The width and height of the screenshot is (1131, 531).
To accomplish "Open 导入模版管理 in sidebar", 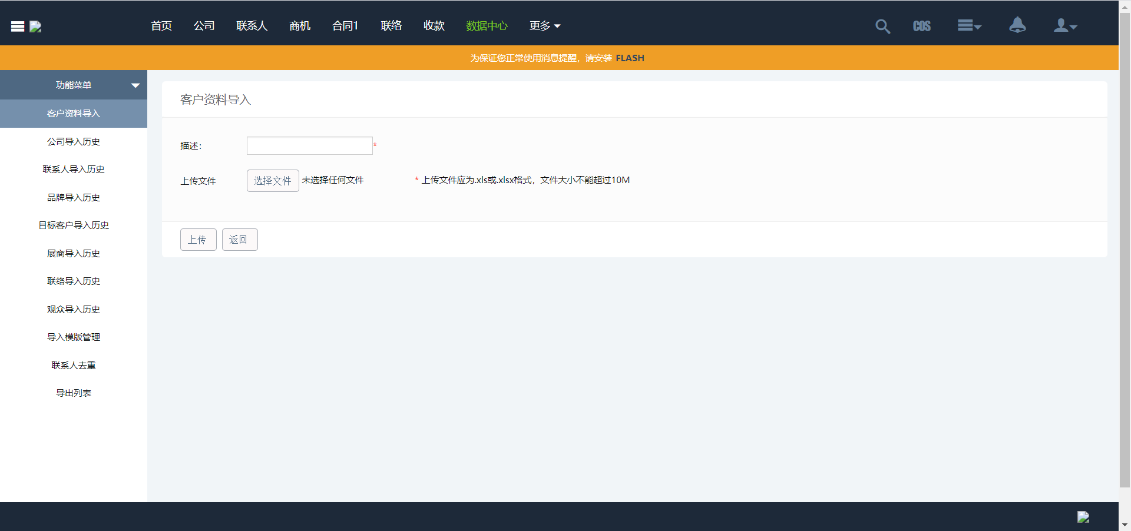I will [74, 337].
